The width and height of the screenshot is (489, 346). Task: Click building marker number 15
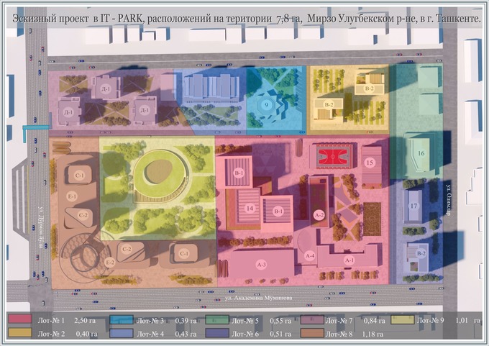tap(370, 163)
